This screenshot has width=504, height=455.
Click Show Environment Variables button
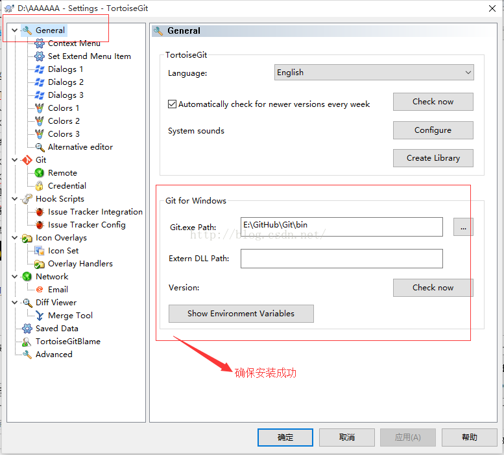pos(241,314)
